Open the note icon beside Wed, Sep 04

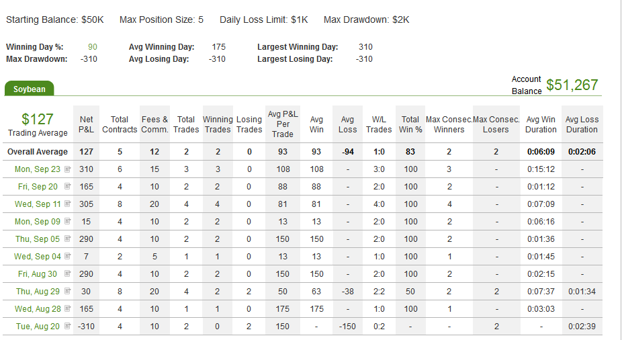click(x=67, y=256)
